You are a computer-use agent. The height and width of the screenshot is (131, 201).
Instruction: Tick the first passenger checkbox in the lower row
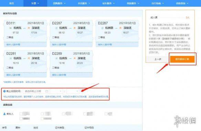point(21,119)
